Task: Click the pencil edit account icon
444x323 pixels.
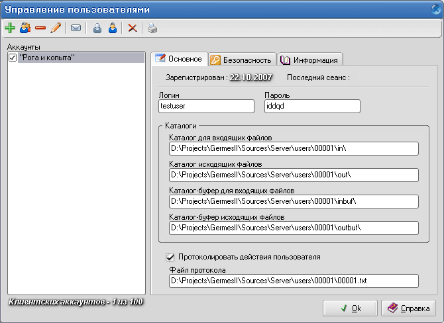Action: [56, 28]
